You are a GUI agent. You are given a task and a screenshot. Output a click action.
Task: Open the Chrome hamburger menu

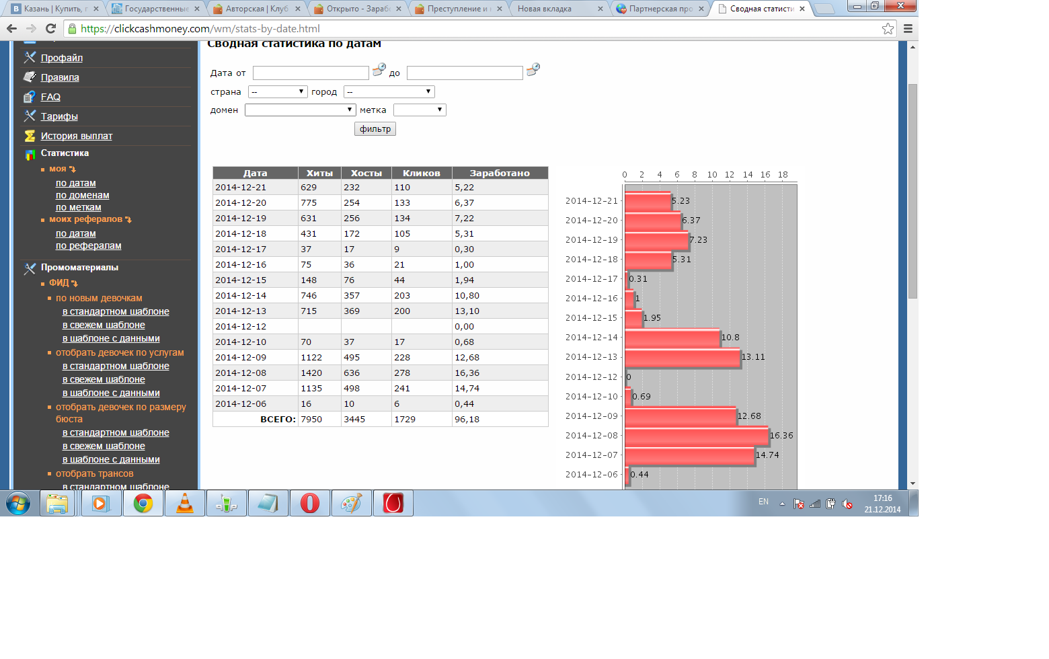pos(908,28)
